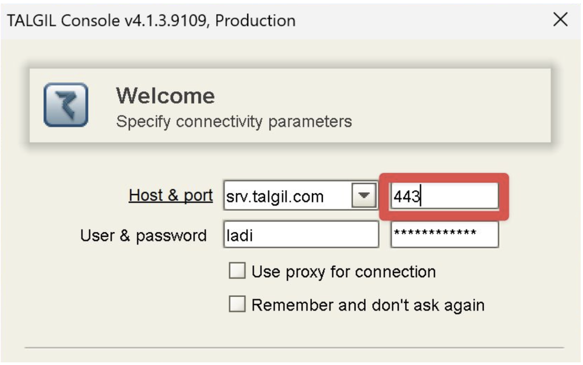This screenshot has height=365, width=583.
Task: Click the horizontal separator line at bottom
Action: tap(294, 348)
